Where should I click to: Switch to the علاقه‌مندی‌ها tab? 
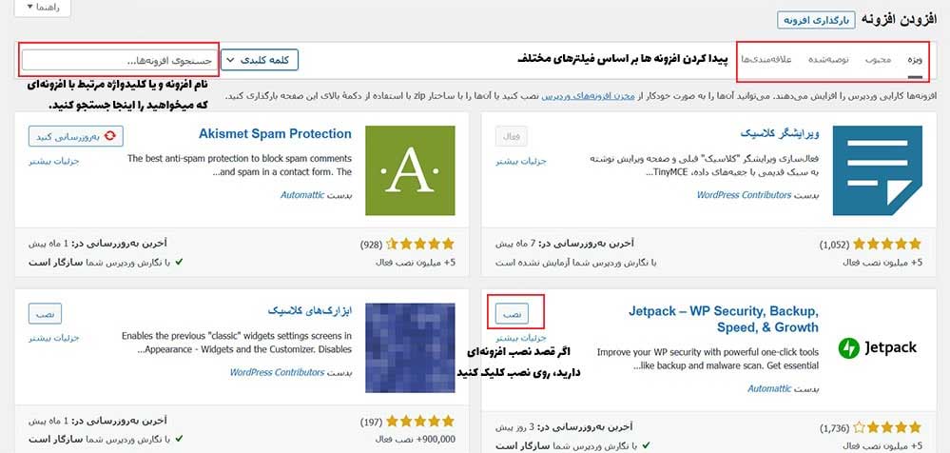click(x=766, y=59)
